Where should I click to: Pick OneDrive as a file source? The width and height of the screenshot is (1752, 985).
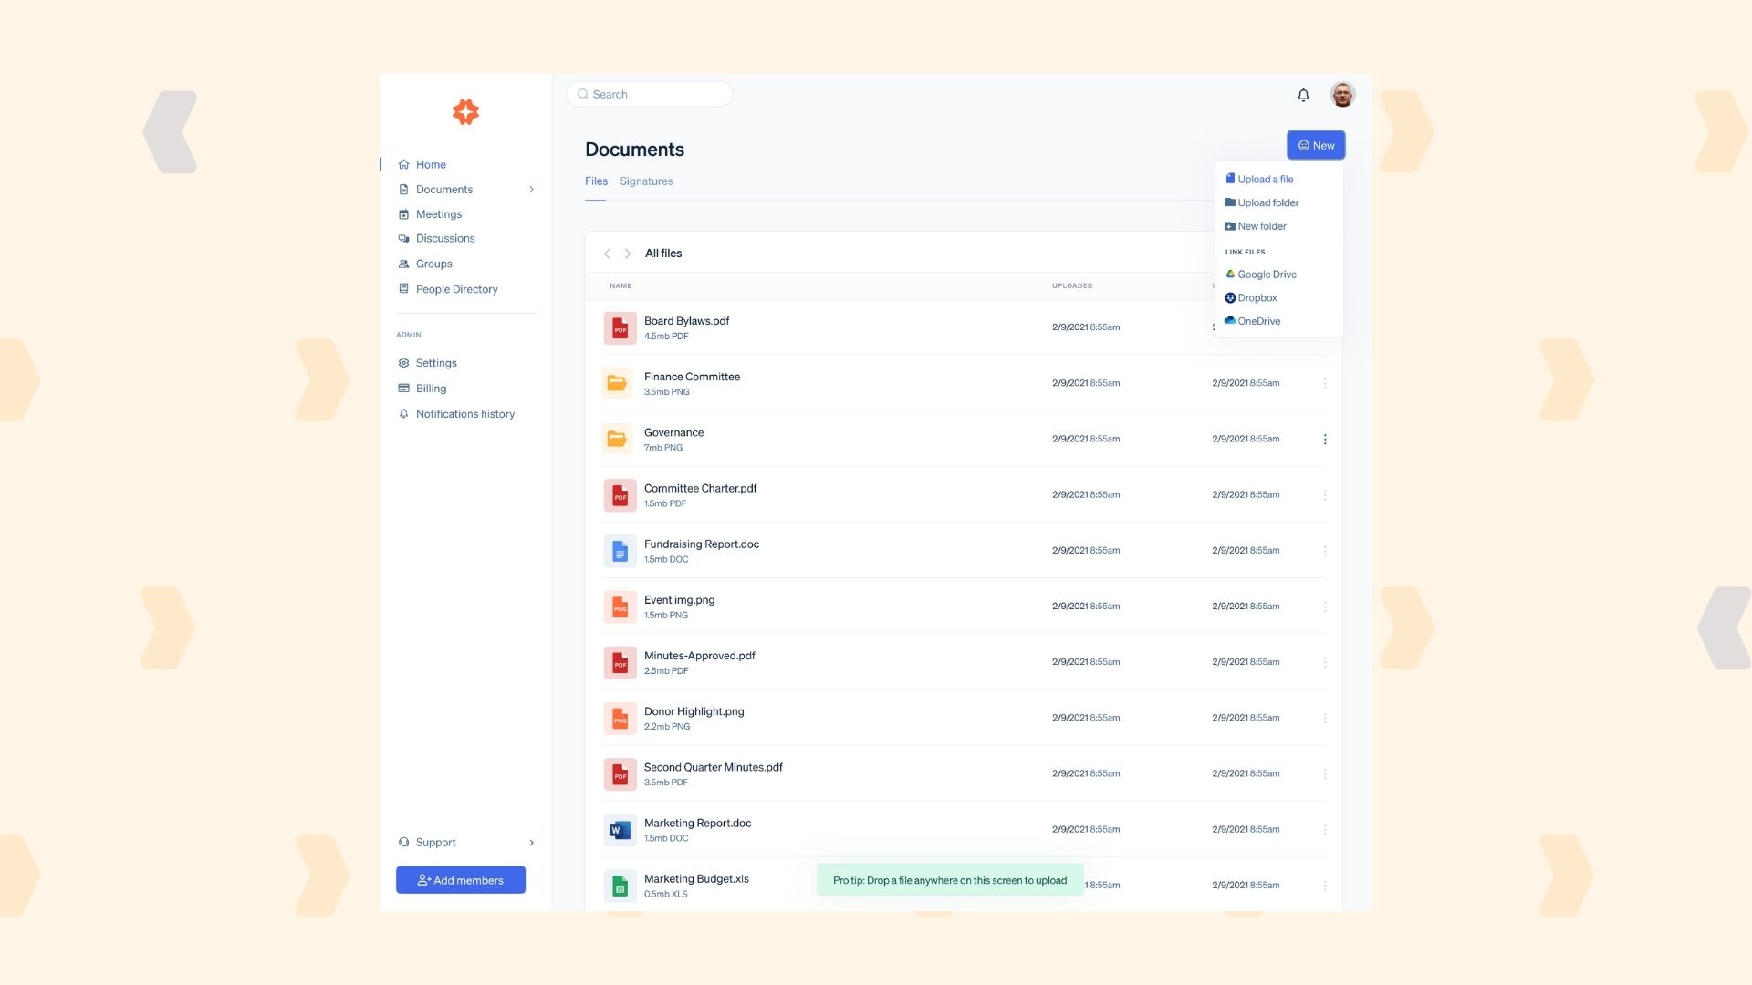click(x=1257, y=320)
